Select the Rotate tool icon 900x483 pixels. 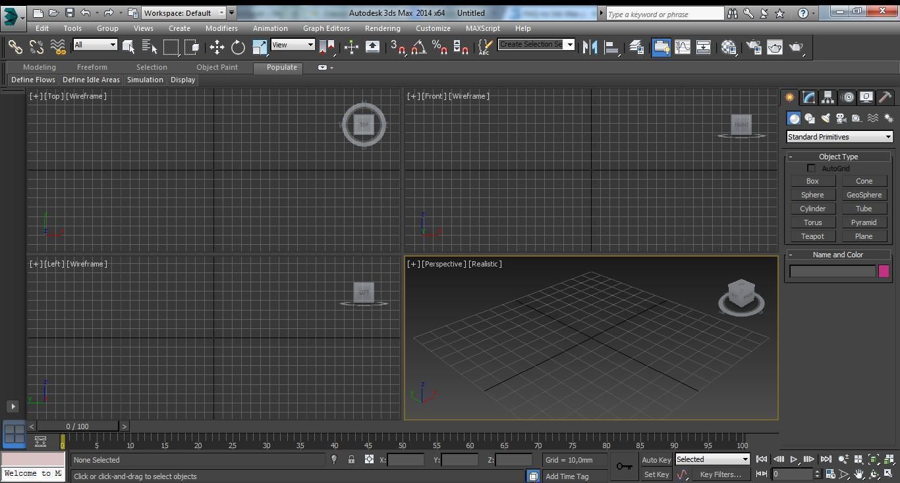coord(238,47)
